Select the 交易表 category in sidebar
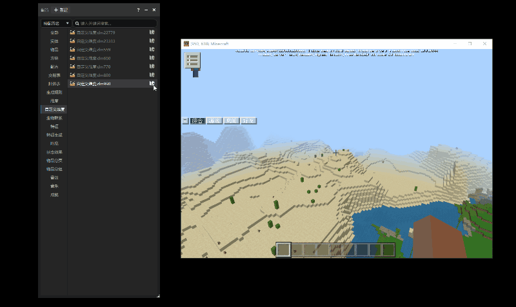516x307 pixels. 54,75
